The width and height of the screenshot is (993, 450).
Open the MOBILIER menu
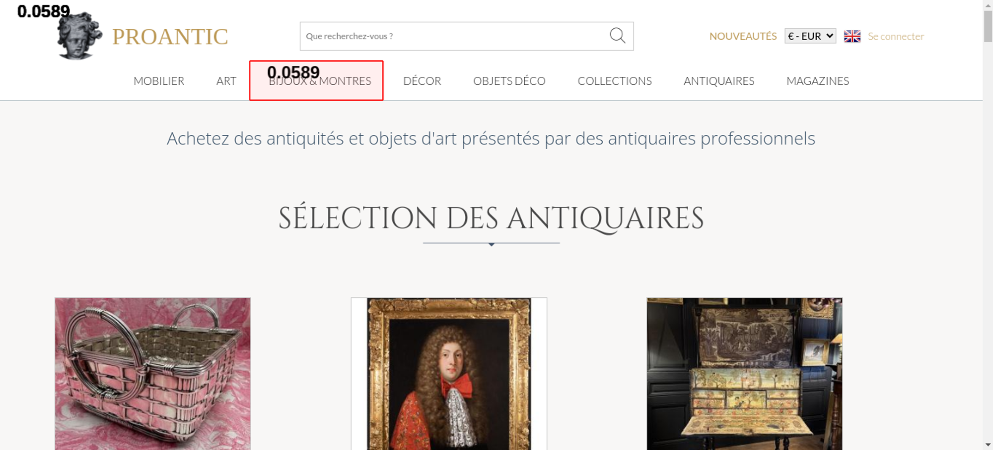tap(159, 81)
